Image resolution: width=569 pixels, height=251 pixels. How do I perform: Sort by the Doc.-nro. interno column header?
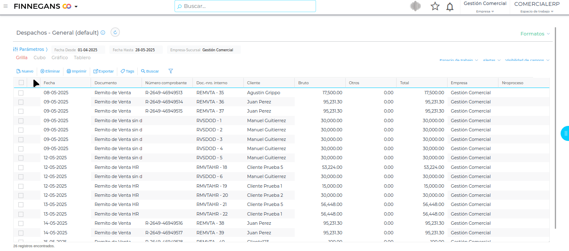tap(218, 83)
